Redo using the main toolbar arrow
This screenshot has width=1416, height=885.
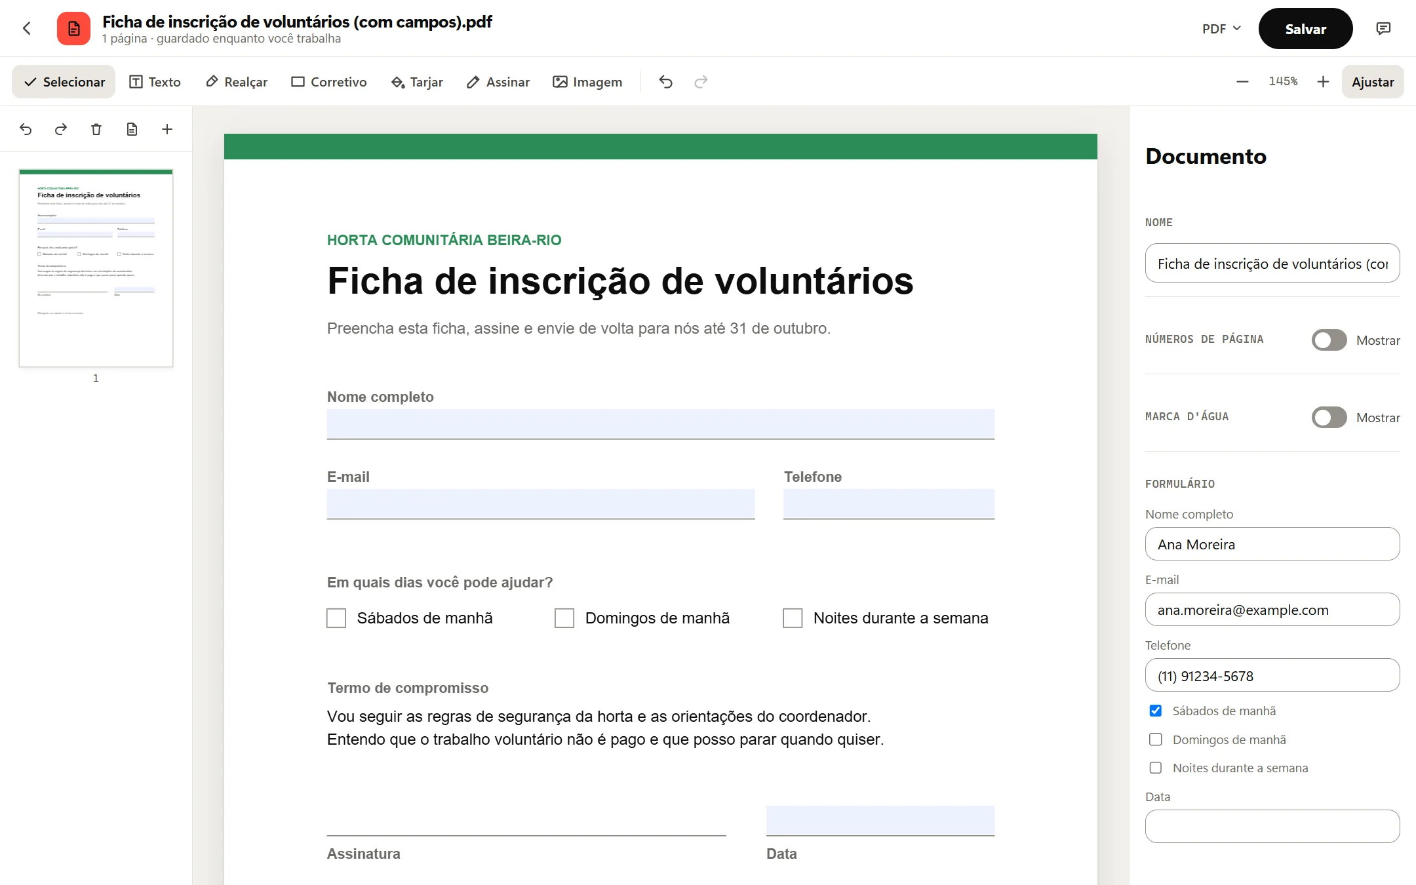tap(701, 82)
